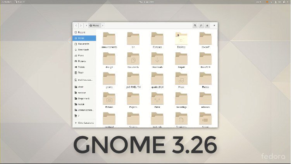Screen dimensions: 291x164
Task: Open Pictures in the sidebar
Action: tap(84, 61)
